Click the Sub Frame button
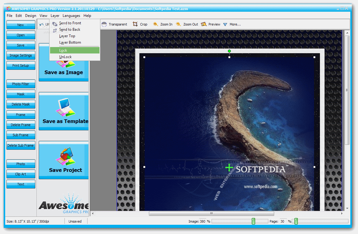Image resolution: width=358 pixels, height=234 pixels. click(x=21, y=135)
